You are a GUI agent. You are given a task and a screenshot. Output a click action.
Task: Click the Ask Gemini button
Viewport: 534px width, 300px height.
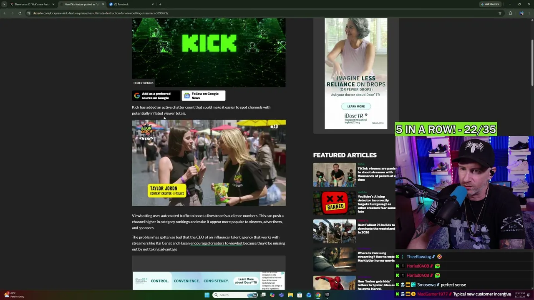click(x=490, y=4)
